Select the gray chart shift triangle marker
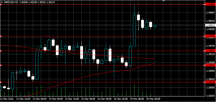Viewport: 216px width, 102px height. pos(163,1)
